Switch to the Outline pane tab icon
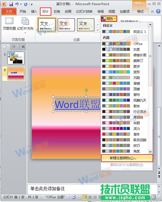162x202 pixels. pyautogui.click(x=13, y=47)
